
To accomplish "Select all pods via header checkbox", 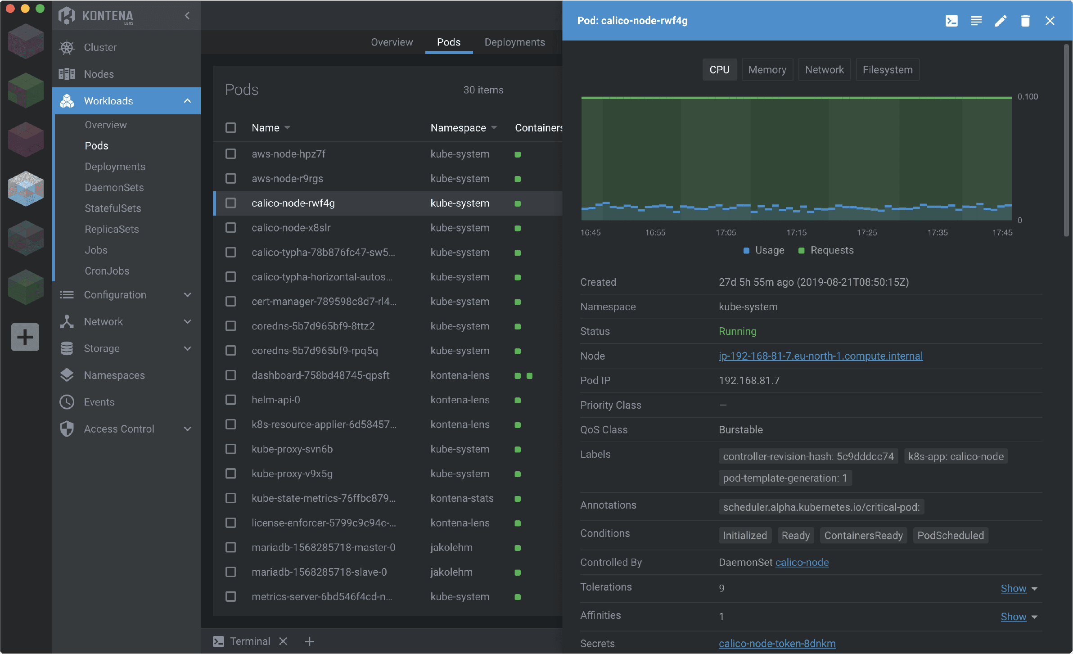I will point(230,127).
